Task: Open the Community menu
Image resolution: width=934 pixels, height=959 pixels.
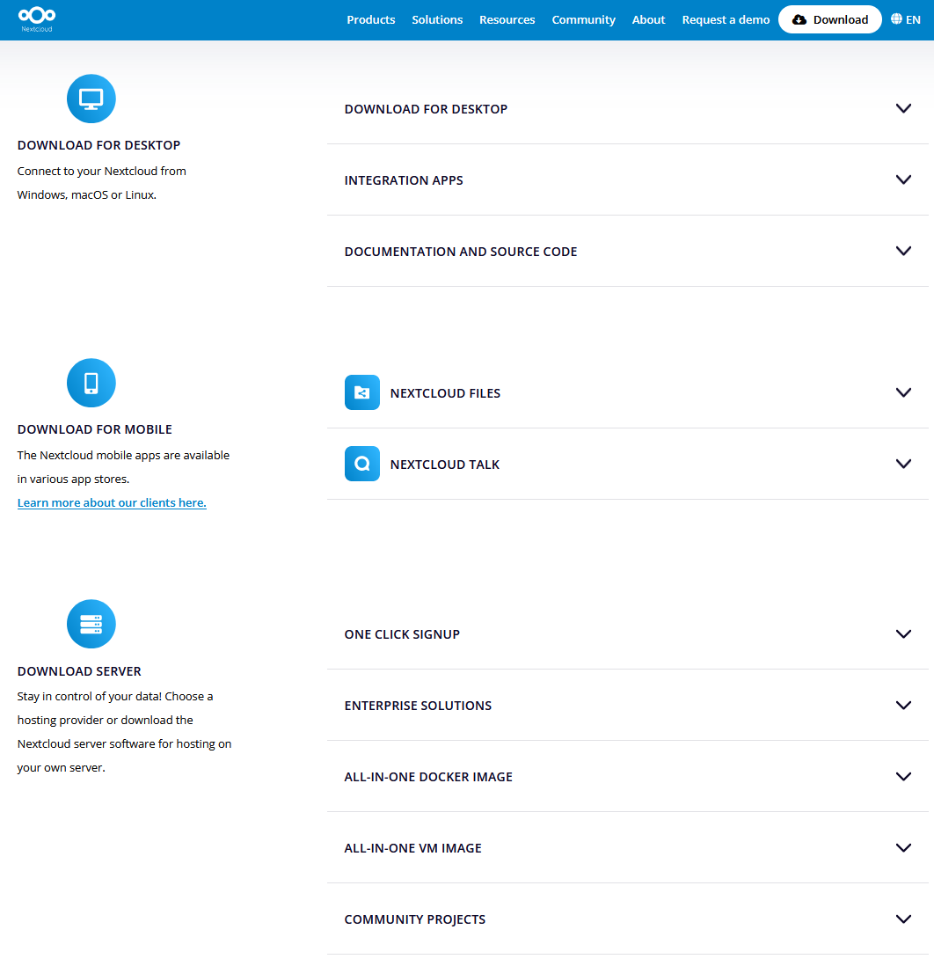Action: 583,19
